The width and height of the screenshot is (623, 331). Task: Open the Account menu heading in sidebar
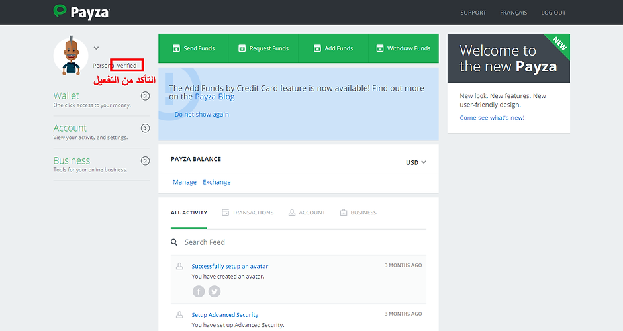pyautogui.click(x=70, y=128)
